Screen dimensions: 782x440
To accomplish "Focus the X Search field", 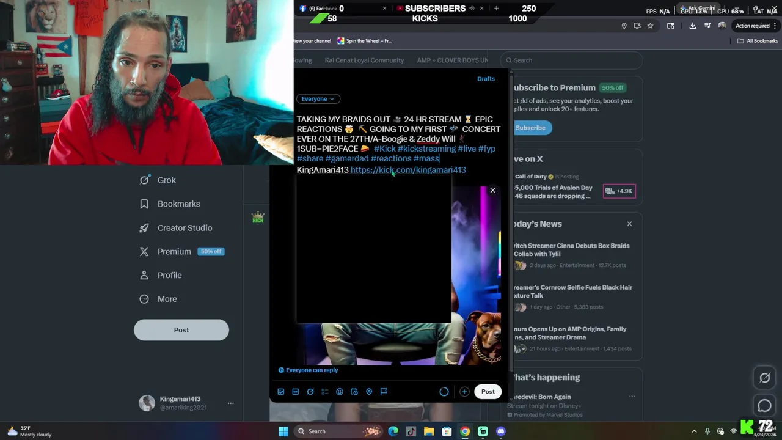I will click(x=572, y=61).
